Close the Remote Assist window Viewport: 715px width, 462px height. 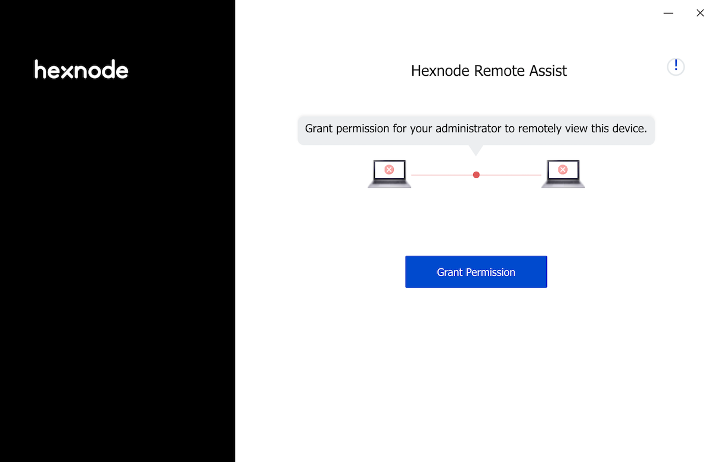(700, 13)
